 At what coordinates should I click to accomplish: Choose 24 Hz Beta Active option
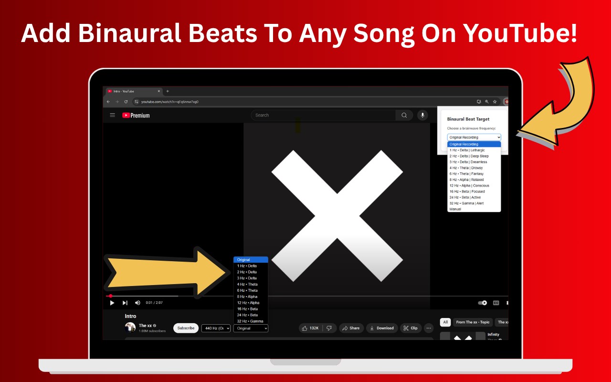click(x=474, y=197)
